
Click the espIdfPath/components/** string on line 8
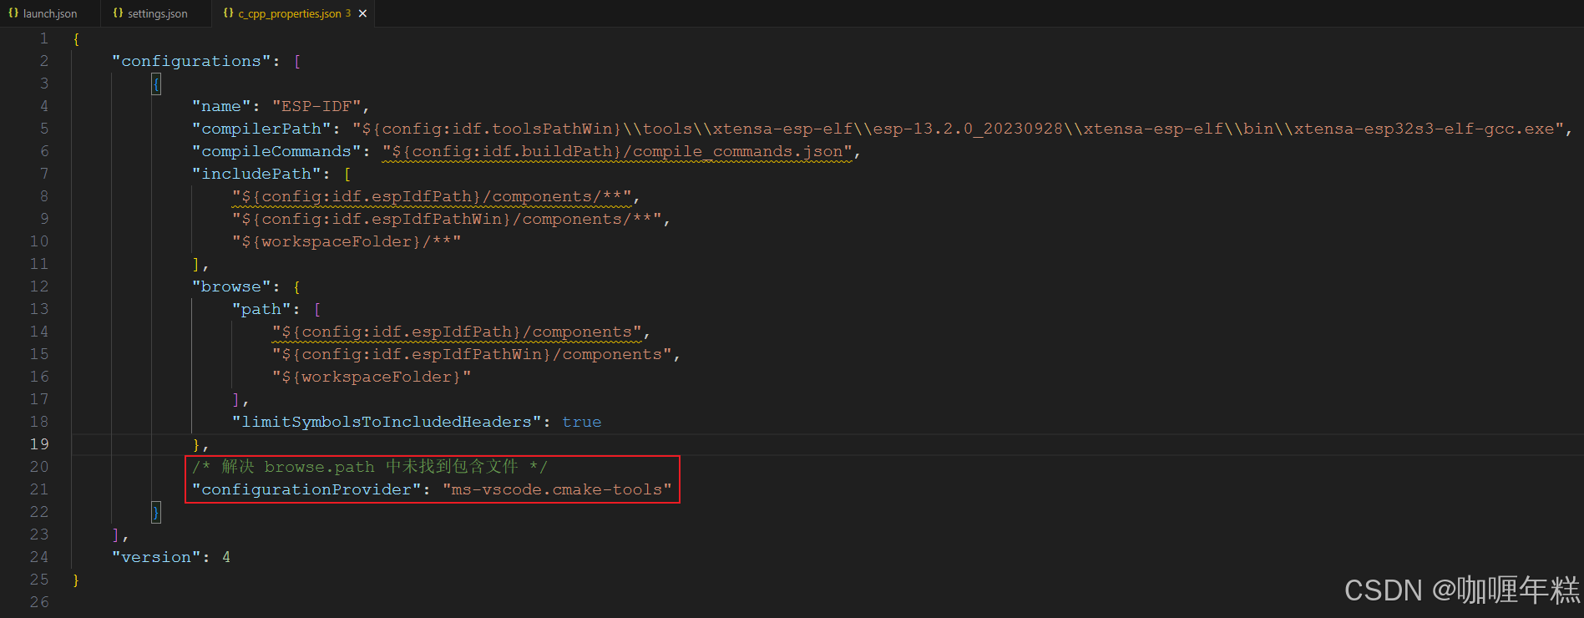432,196
